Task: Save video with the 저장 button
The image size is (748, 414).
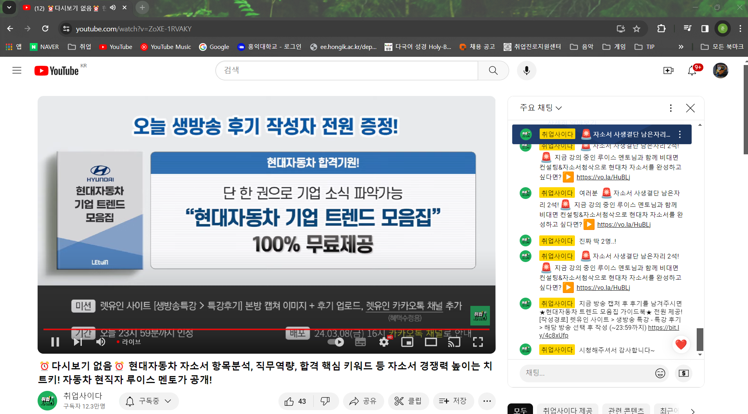Action: pyautogui.click(x=453, y=401)
